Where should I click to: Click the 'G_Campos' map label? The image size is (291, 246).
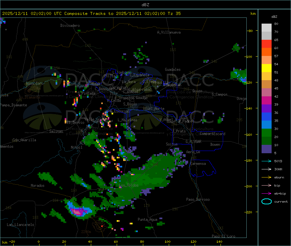(220, 94)
